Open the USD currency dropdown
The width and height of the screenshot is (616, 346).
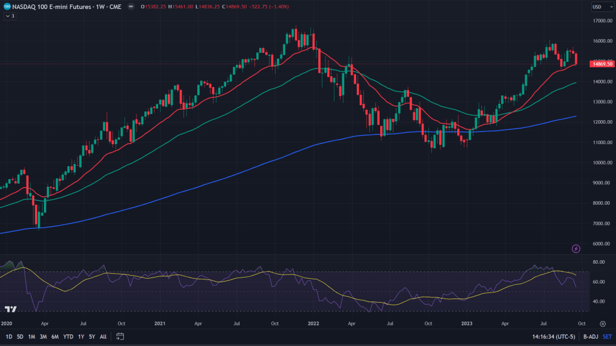pos(599,7)
